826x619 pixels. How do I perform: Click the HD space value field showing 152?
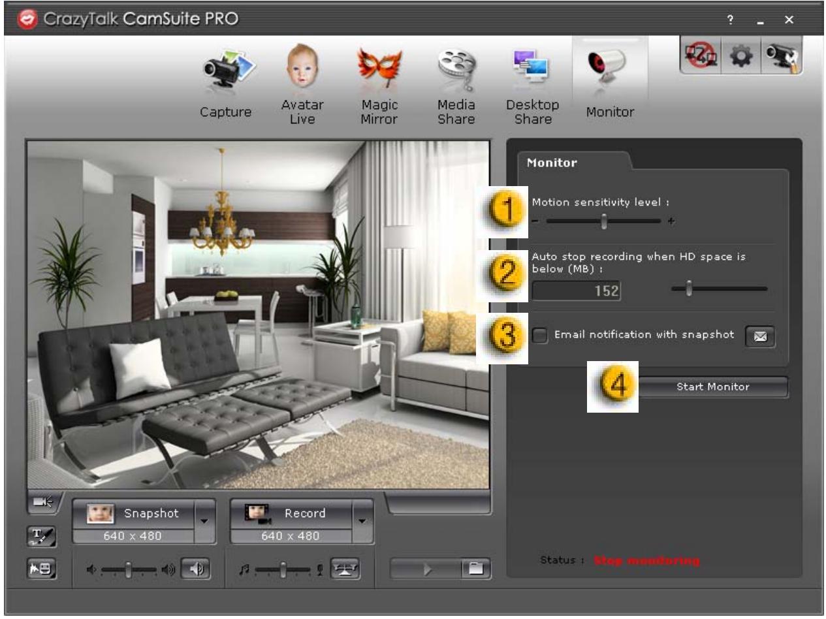576,291
